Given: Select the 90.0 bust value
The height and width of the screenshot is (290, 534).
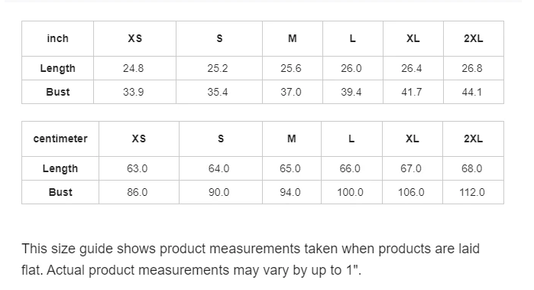Looking at the screenshot, I should click(219, 192).
